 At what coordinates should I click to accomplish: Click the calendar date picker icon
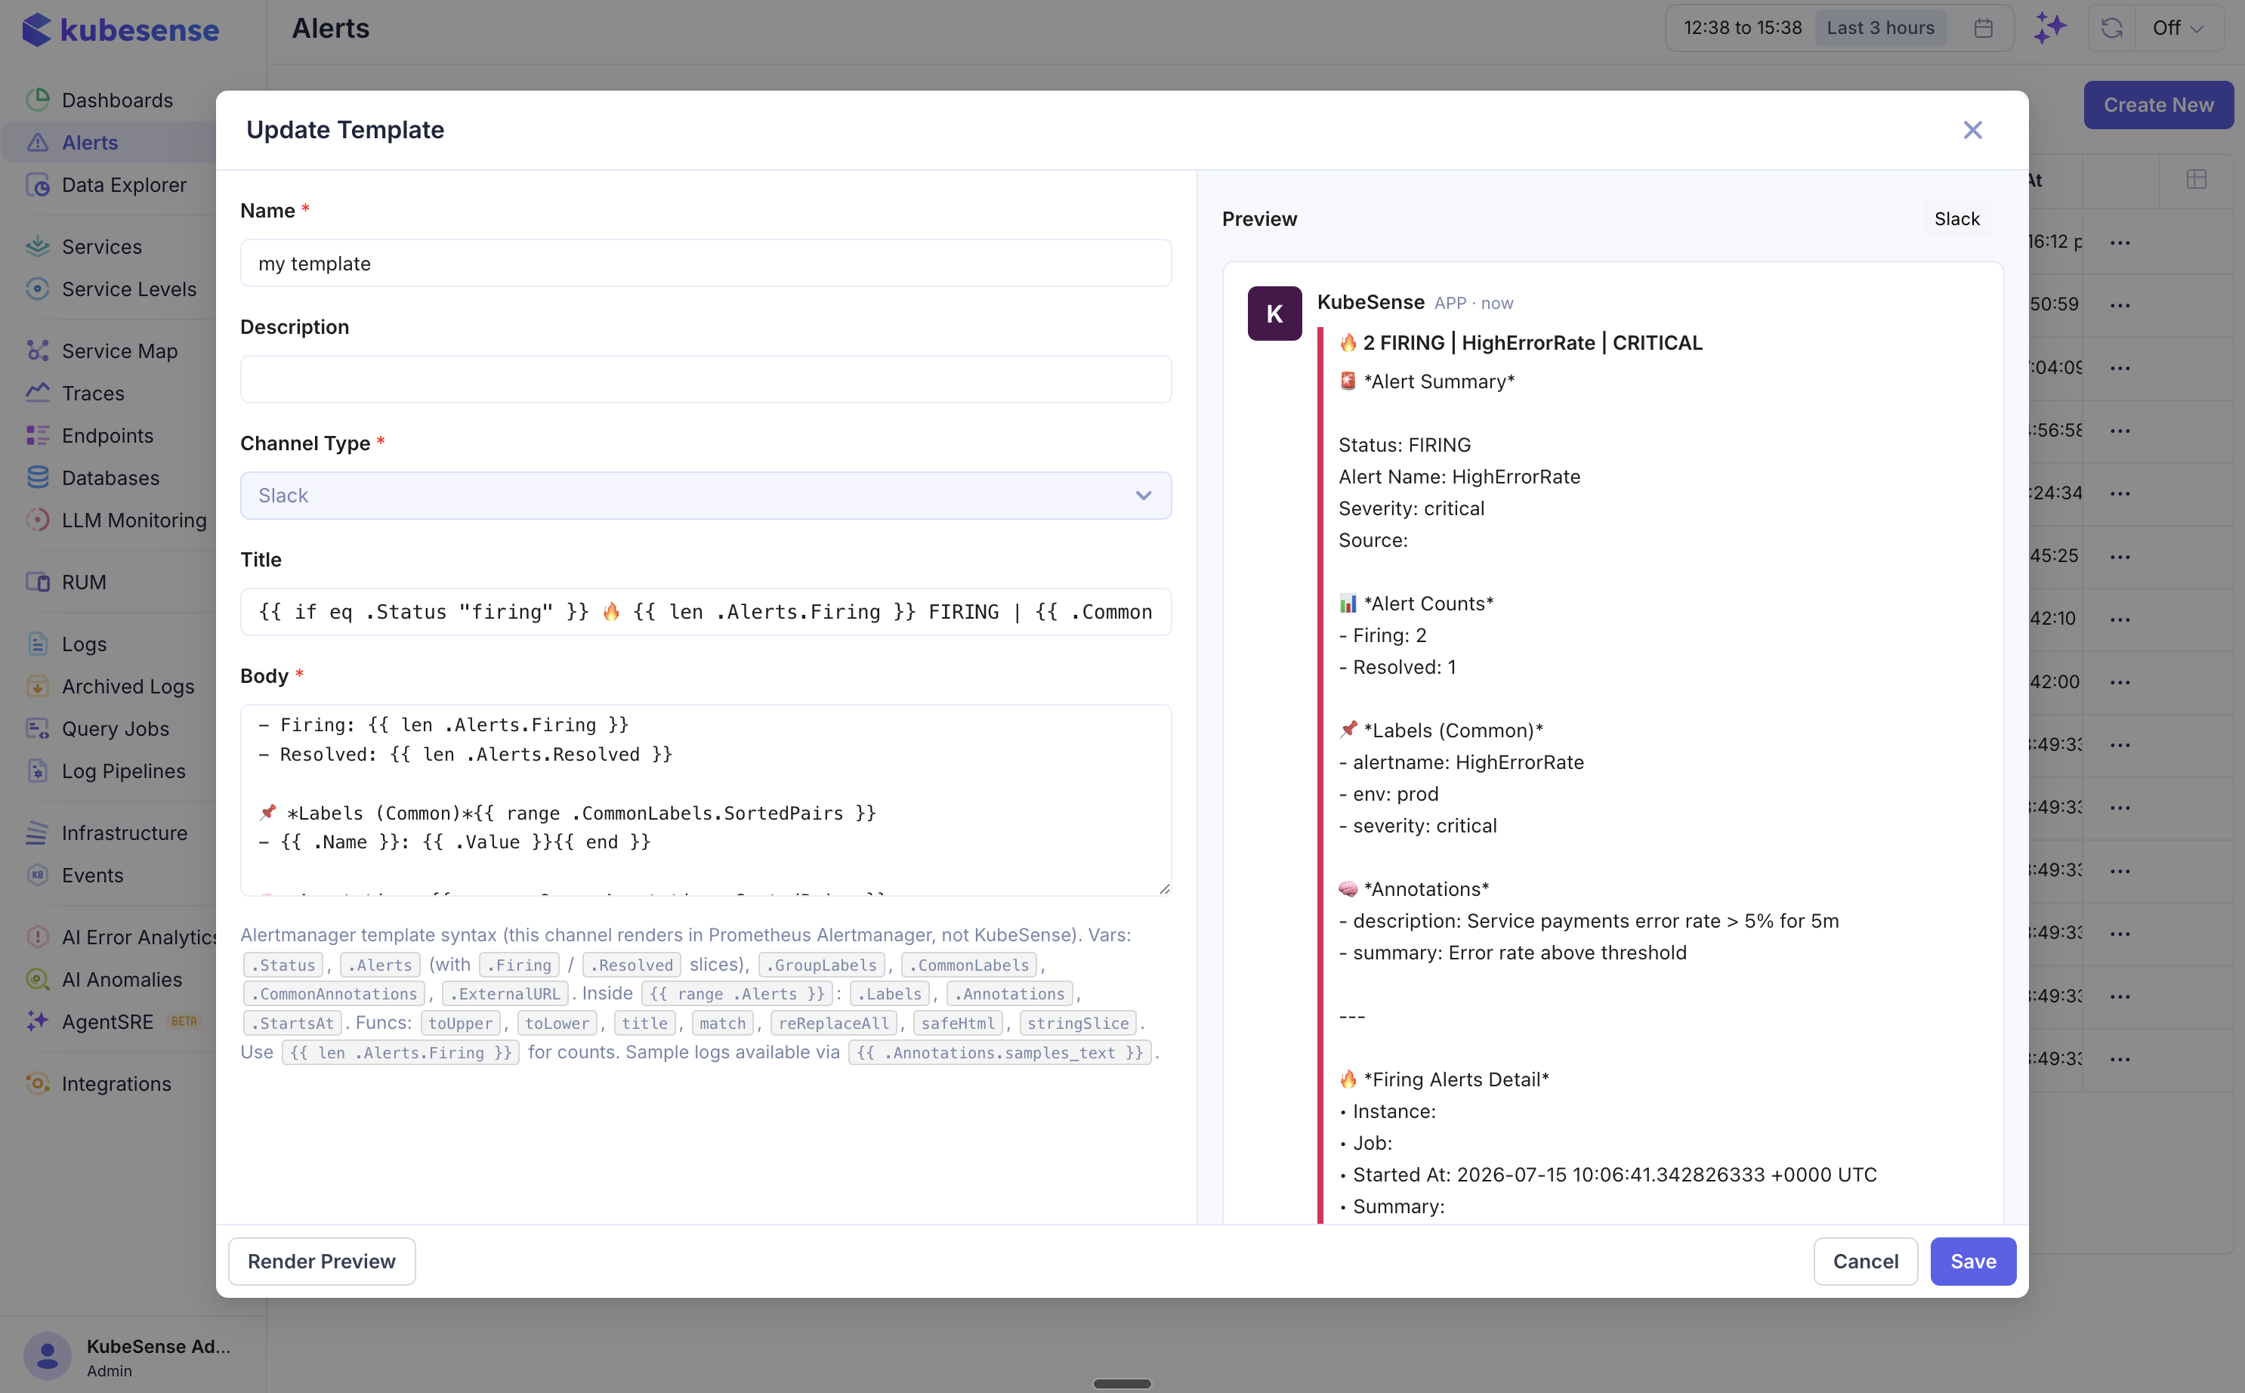[x=1984, y=28]
